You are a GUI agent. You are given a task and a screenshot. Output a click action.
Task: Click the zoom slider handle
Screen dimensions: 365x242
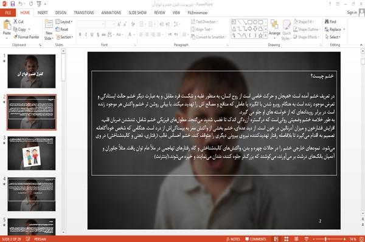(325, 239)
